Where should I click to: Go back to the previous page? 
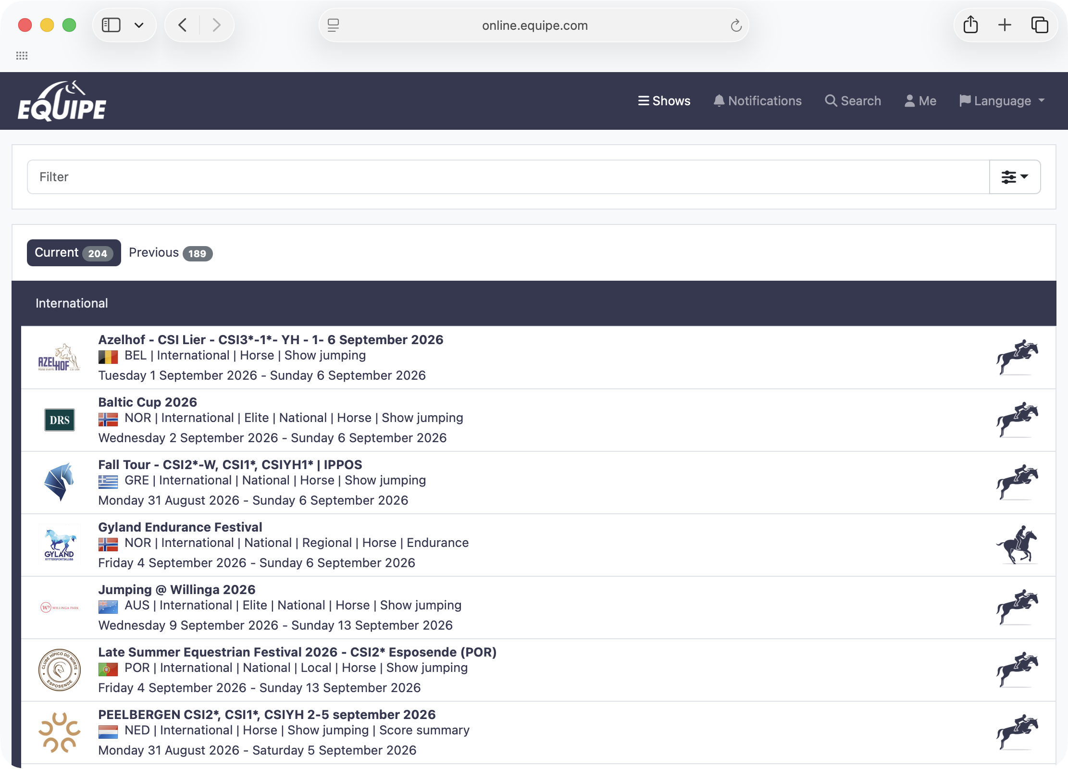coord(183,25)
